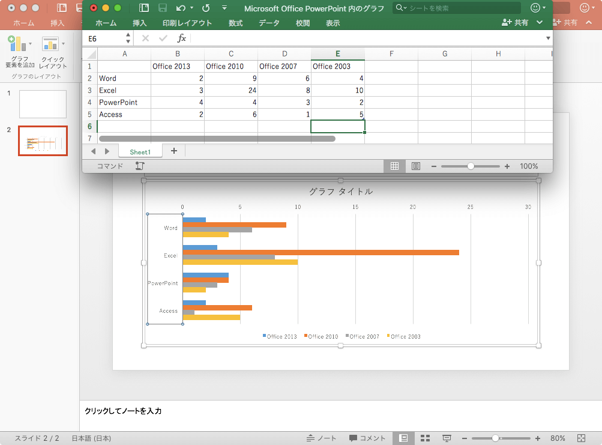Click the Name Box stepper arrows

(x=128, y=38)
